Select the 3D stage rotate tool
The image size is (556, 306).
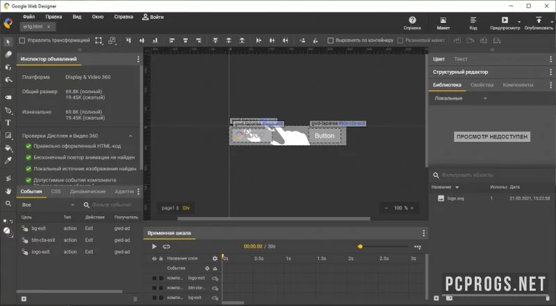[8, 79]
